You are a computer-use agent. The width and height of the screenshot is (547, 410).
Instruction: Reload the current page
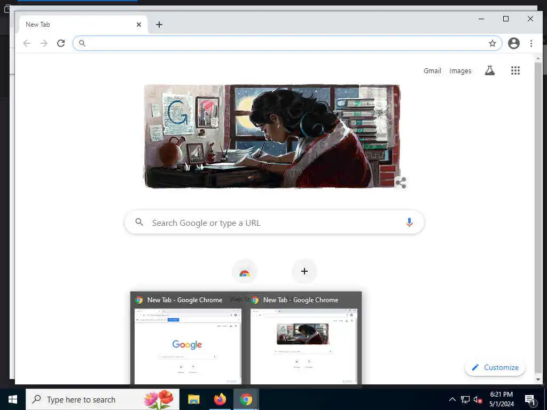click(61, 43)
